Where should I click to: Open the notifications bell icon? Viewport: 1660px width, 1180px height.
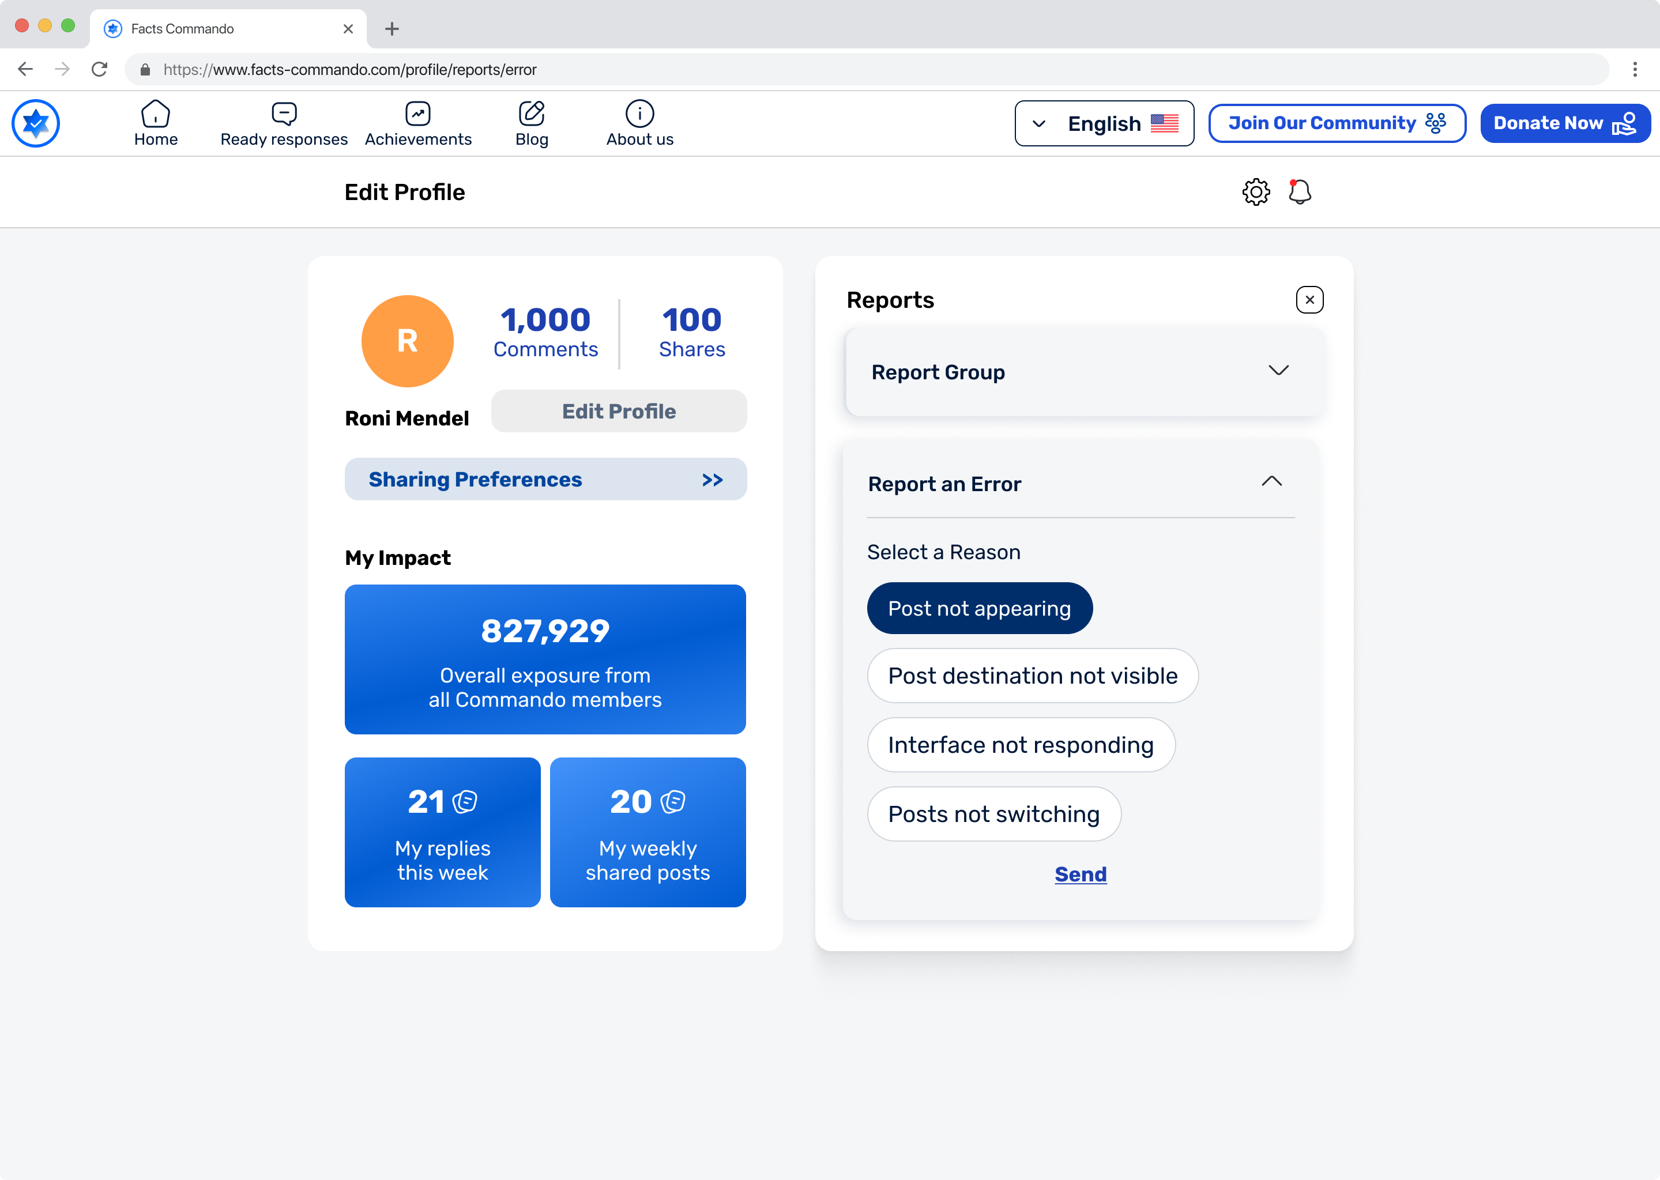point(1300,192)
